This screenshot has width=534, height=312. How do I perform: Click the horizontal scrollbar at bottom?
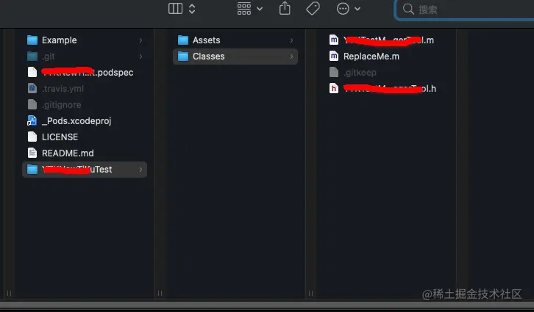(267, 305)
